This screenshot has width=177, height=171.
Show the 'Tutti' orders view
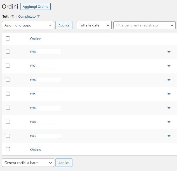[x=6, y=17]
